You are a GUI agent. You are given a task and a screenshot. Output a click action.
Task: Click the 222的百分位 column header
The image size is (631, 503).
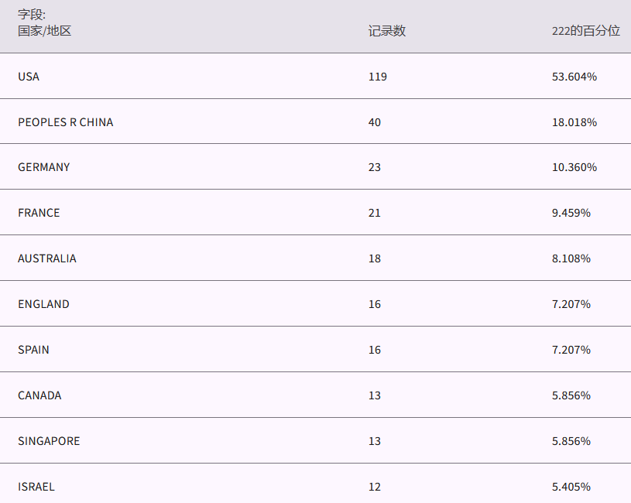[x=585, y=31]
